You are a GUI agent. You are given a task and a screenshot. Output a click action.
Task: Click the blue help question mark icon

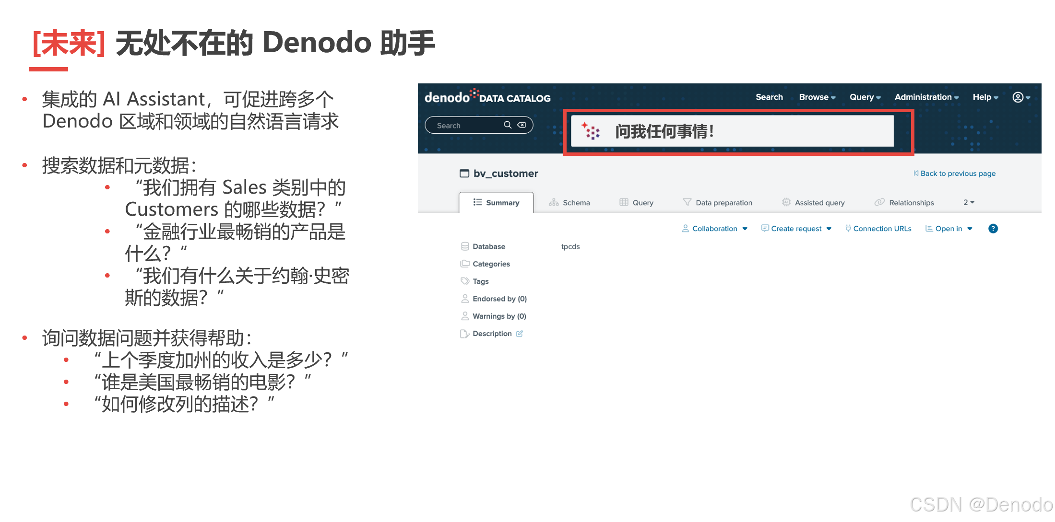pyautogui.click(x=993, y=229)
